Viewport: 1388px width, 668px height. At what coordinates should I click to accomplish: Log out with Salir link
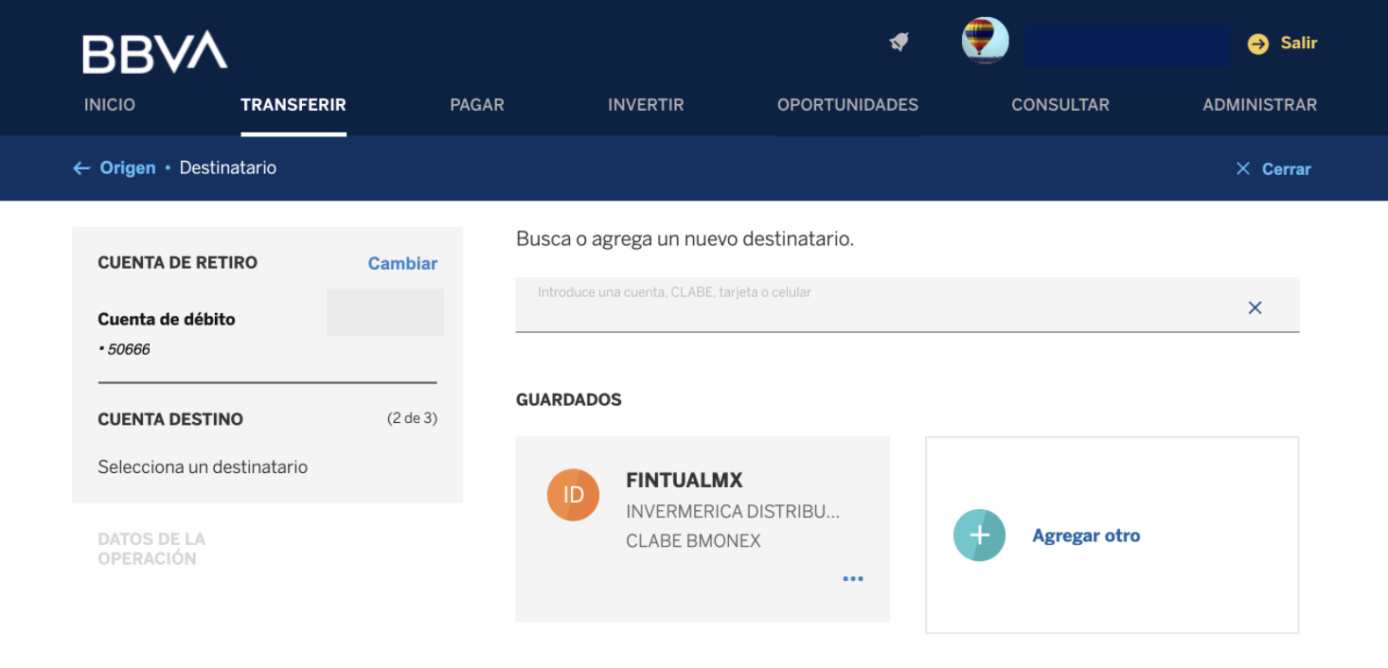pyautogui.click(x=1298, y=43)
